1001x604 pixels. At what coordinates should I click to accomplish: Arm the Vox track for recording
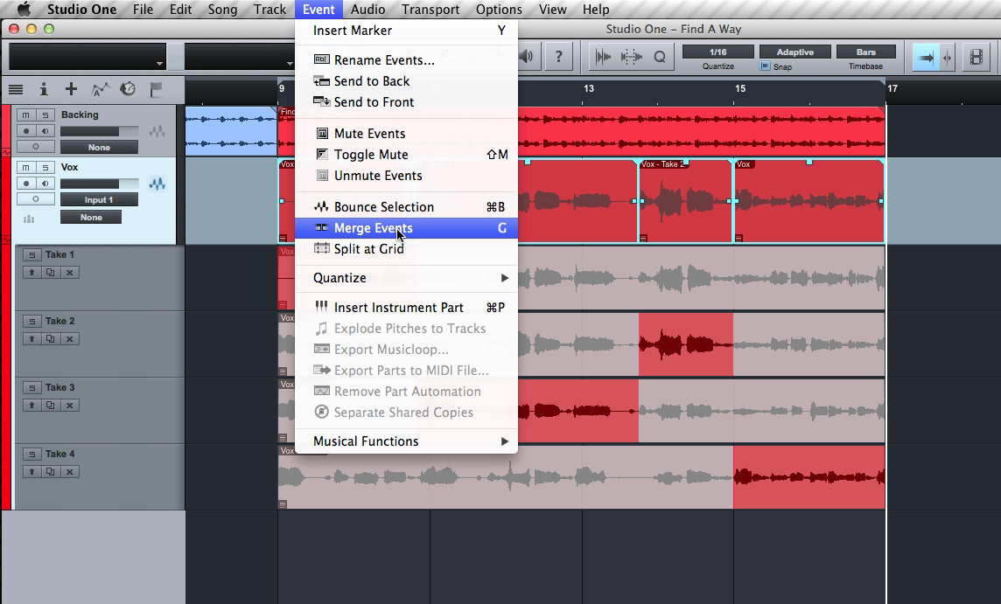pyautogui.click(x=27, y=183)
